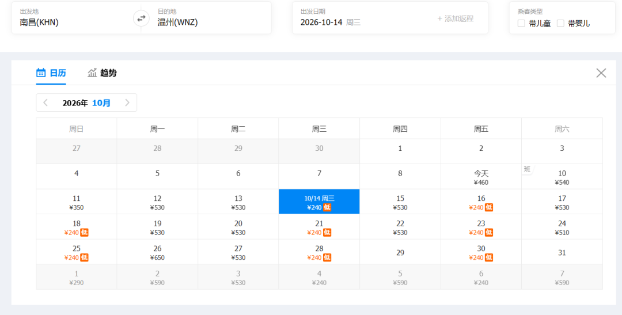Select October 16 low fare ¥240

click(x=481, y=202)
